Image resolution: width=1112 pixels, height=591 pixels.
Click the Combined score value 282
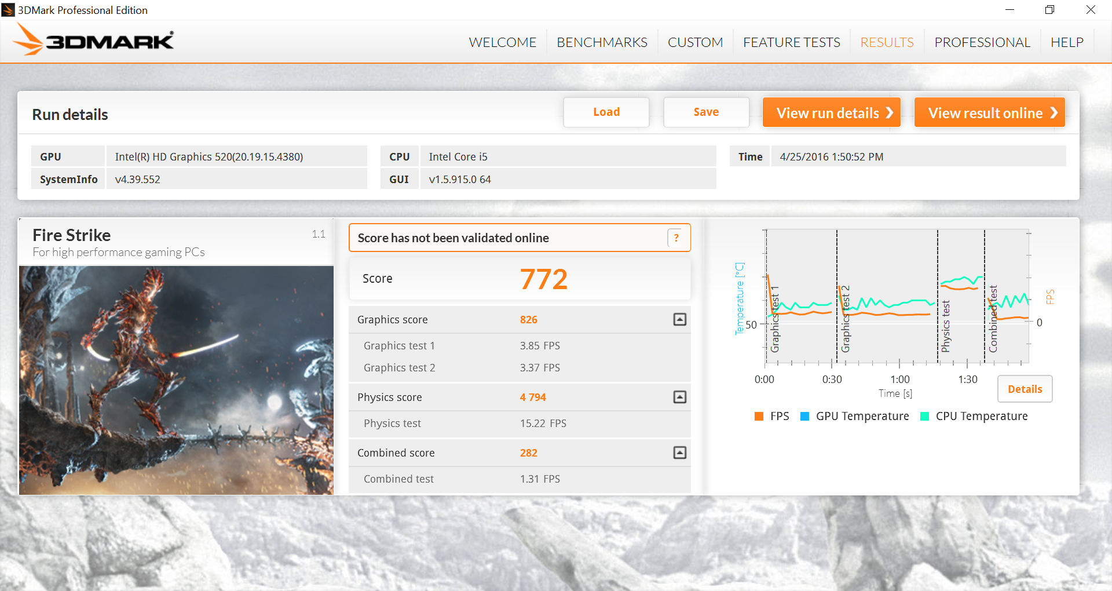(528, 453)
